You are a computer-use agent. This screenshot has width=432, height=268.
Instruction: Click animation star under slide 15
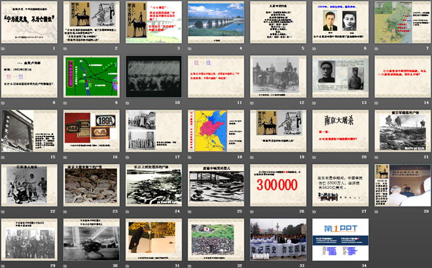coord(3,157)
